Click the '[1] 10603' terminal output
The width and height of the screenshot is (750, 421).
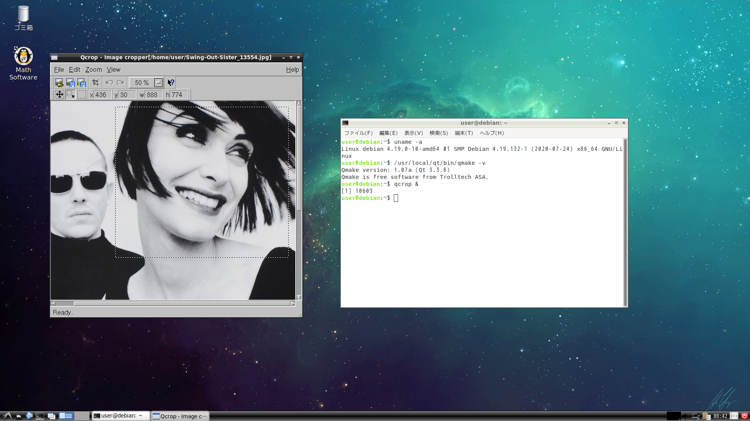[357, 191]
